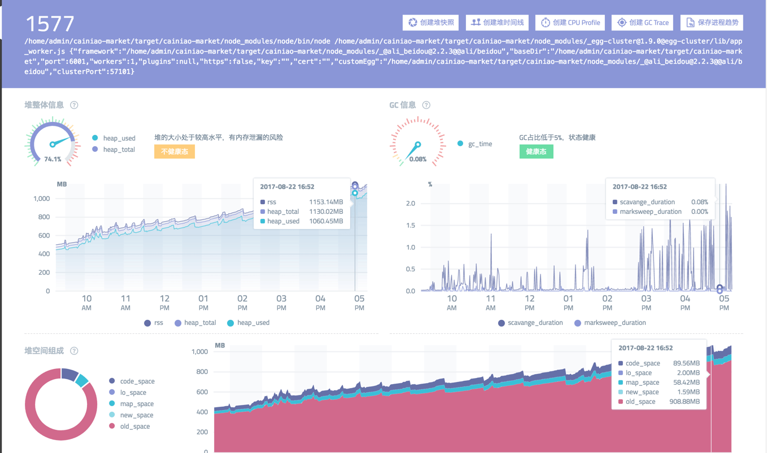Toggle old_space in the donut legend
Screen dimensions: 767x453
pyautogui.click(x=129, y=426)
